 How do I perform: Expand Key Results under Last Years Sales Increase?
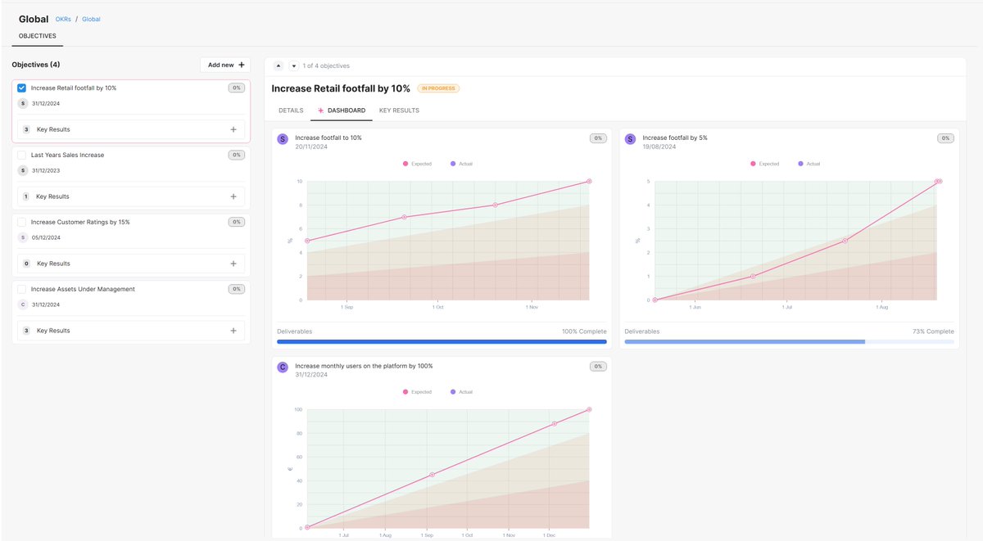click(131, 196)
